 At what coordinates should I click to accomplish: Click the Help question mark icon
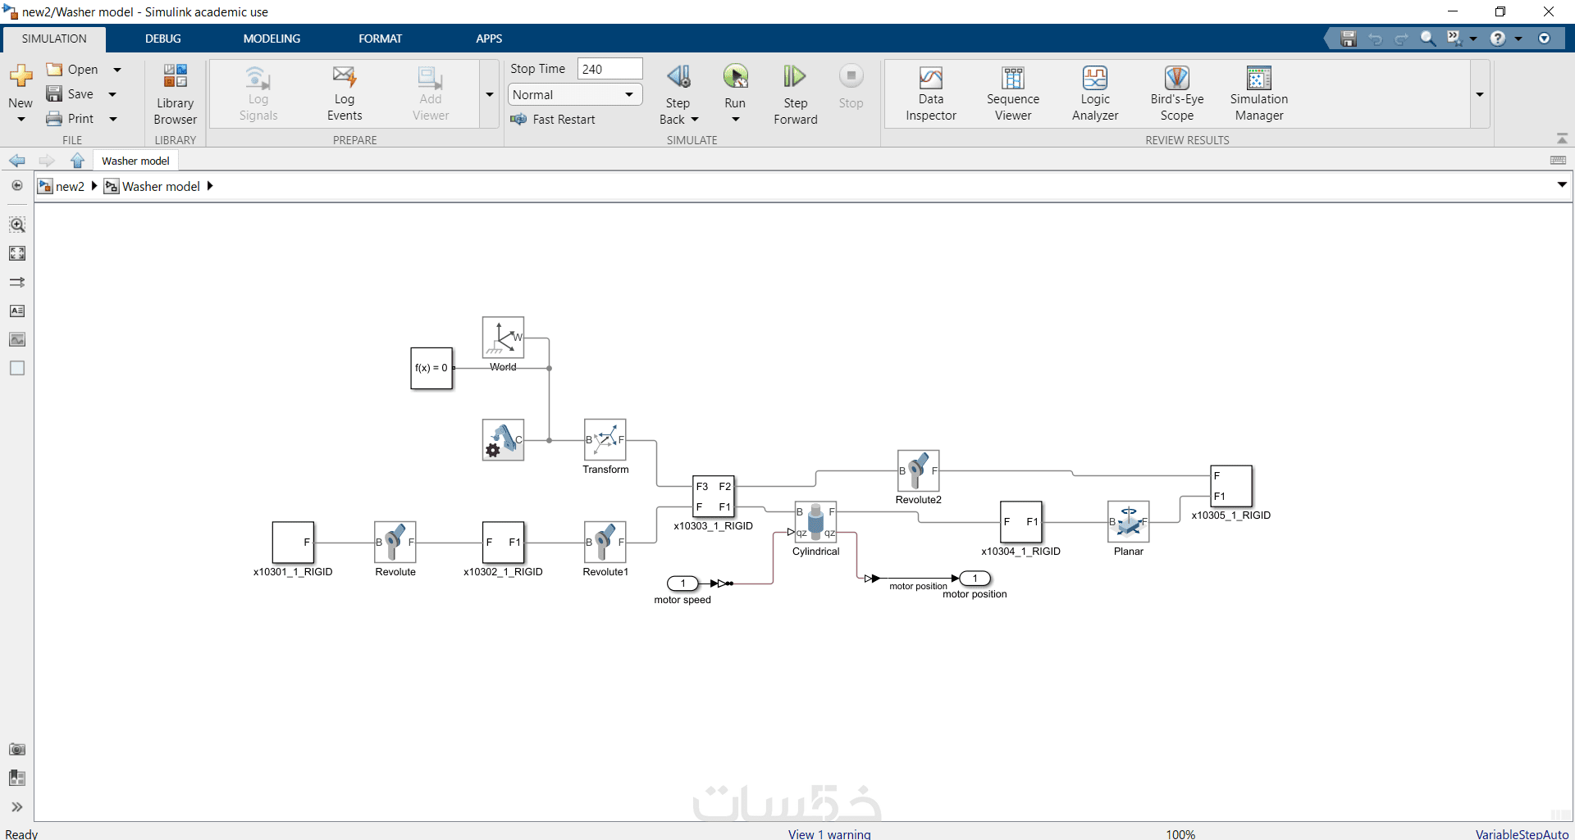1498,39
